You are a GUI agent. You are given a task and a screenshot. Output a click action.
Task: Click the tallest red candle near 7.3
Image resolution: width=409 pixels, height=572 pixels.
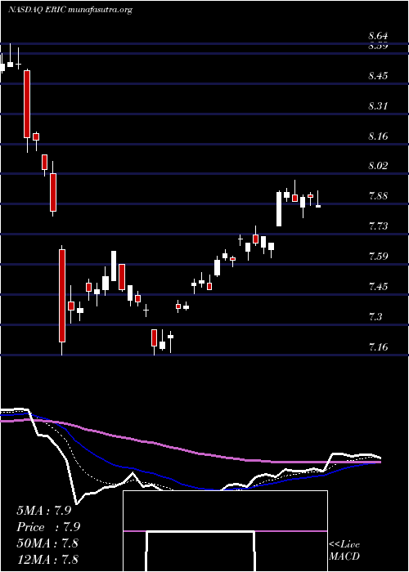pos(62,296)
